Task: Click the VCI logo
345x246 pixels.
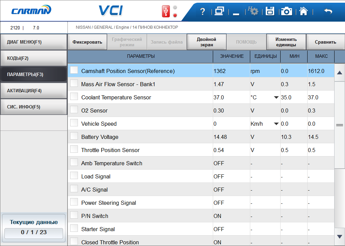Action: [111, 10]
